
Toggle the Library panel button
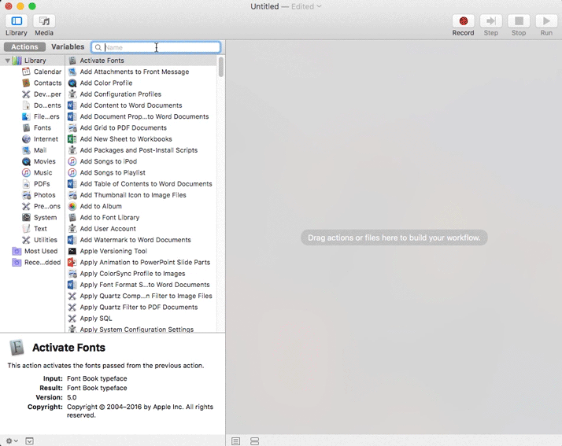pos(17,21)
